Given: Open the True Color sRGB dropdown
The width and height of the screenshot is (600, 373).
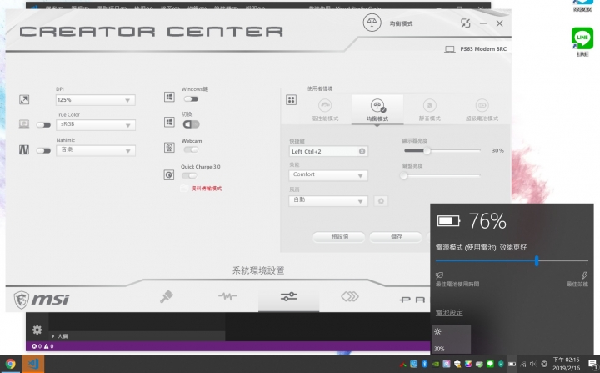Looking at the screenshot, I should (x=95, y=125).
